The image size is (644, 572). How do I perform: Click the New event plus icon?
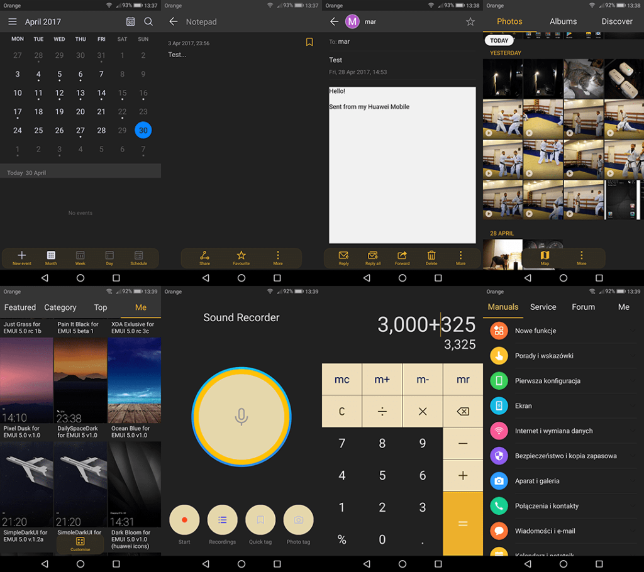pos(22,256)
